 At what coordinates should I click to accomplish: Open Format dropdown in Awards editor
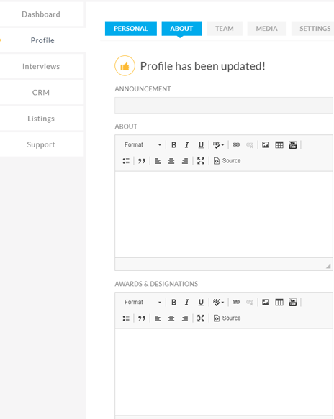143,303
